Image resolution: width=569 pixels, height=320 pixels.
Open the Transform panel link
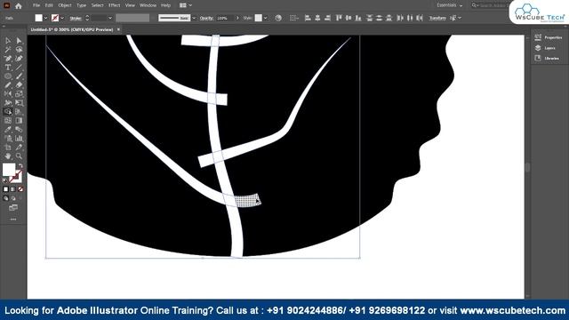[437, 18]
